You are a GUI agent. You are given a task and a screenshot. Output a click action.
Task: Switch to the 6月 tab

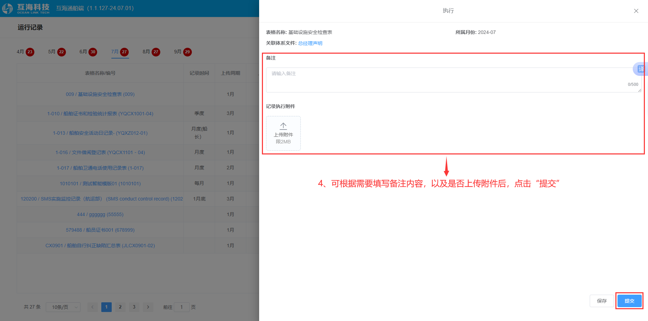(x=88, y=52)
